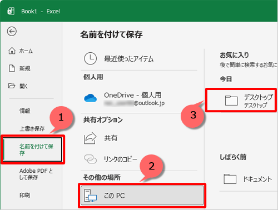The height and width of the screenshot is (210, 278).
Task: Click the 共有オプション section heading
Action: (x=103, y=120)
